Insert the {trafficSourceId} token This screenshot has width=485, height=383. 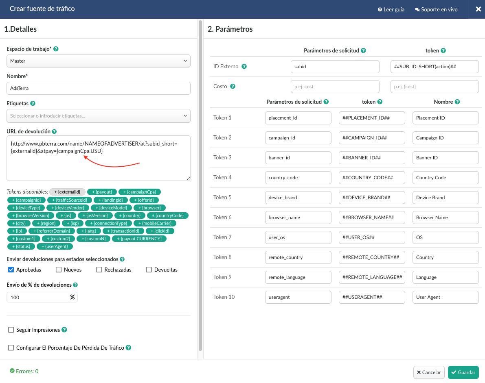pos(70,200)
